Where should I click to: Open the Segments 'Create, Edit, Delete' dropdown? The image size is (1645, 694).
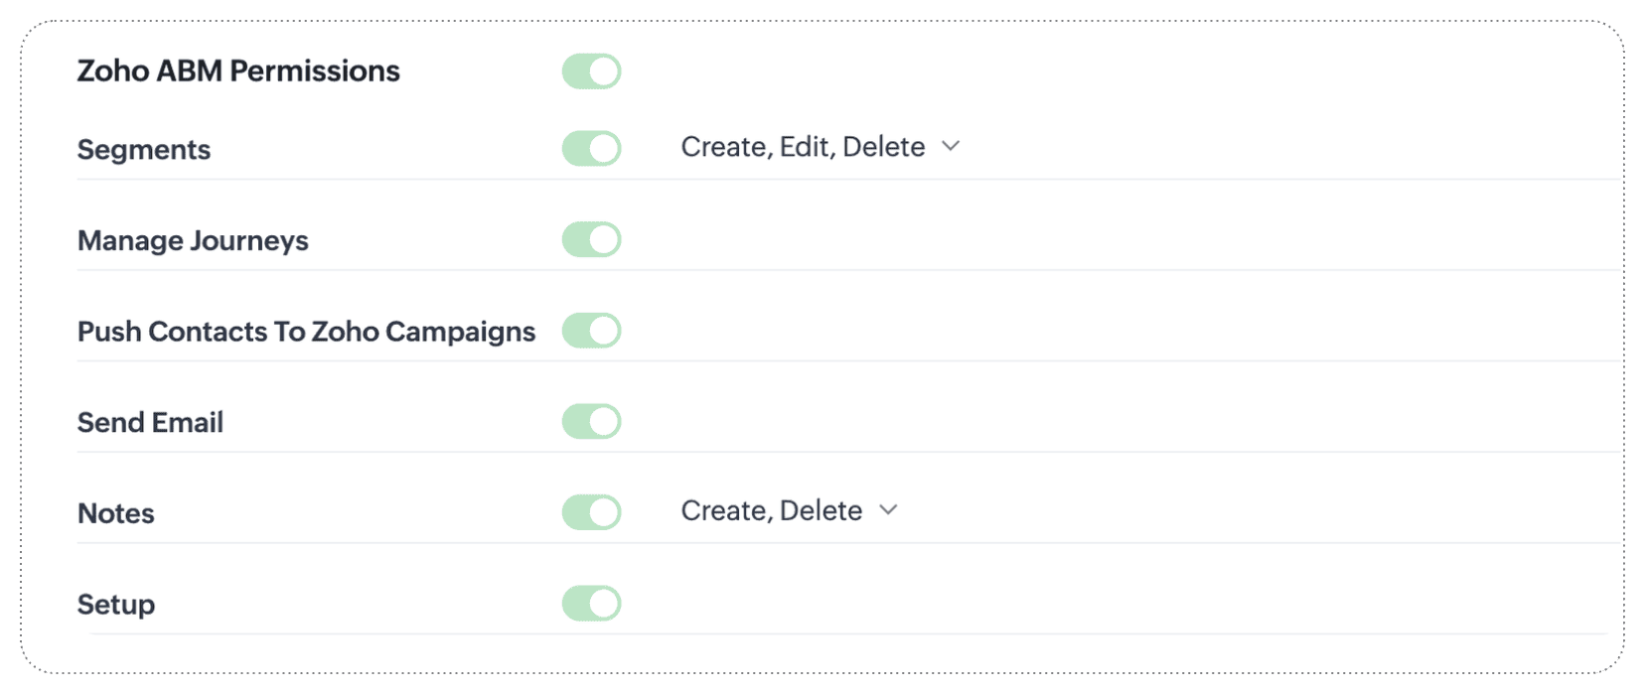coord(803,147)
